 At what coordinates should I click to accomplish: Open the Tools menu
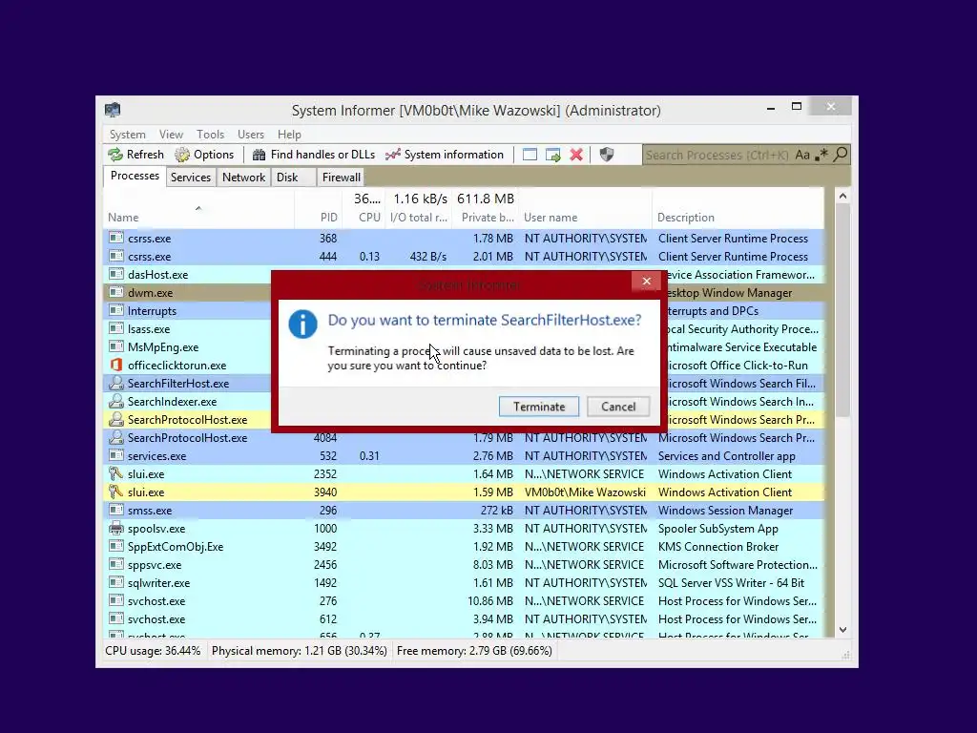click(x=210, y=135)
